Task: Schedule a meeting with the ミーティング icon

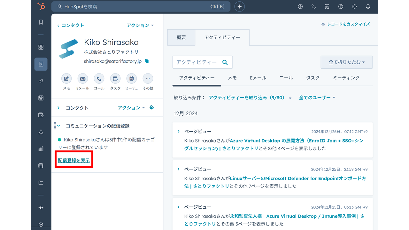Action: click(x=132, y=79)
